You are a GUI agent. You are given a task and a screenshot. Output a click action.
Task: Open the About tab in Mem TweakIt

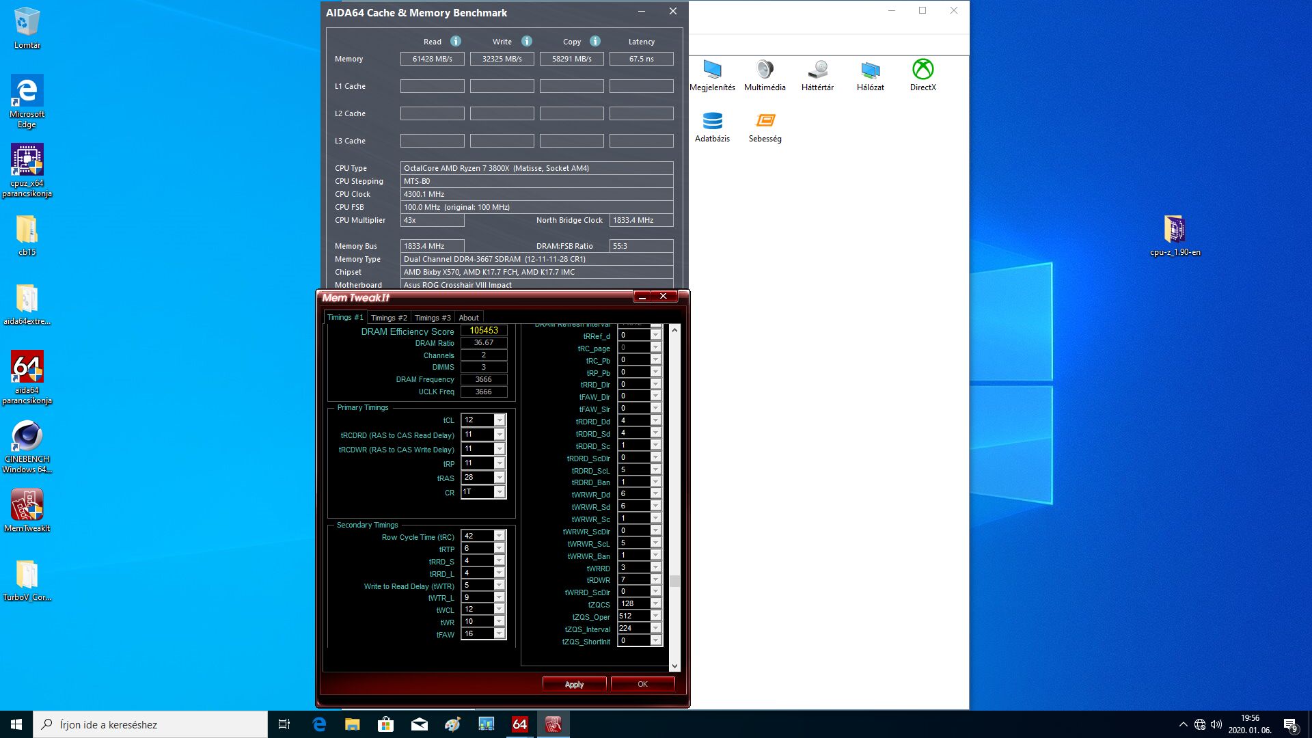tap(469, 318)
